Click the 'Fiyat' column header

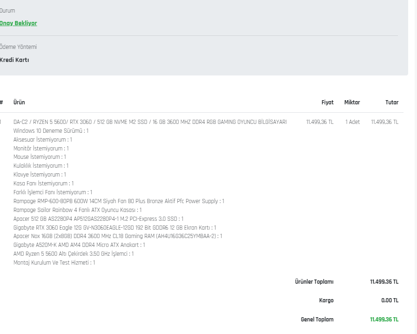[x=327, y=102]
